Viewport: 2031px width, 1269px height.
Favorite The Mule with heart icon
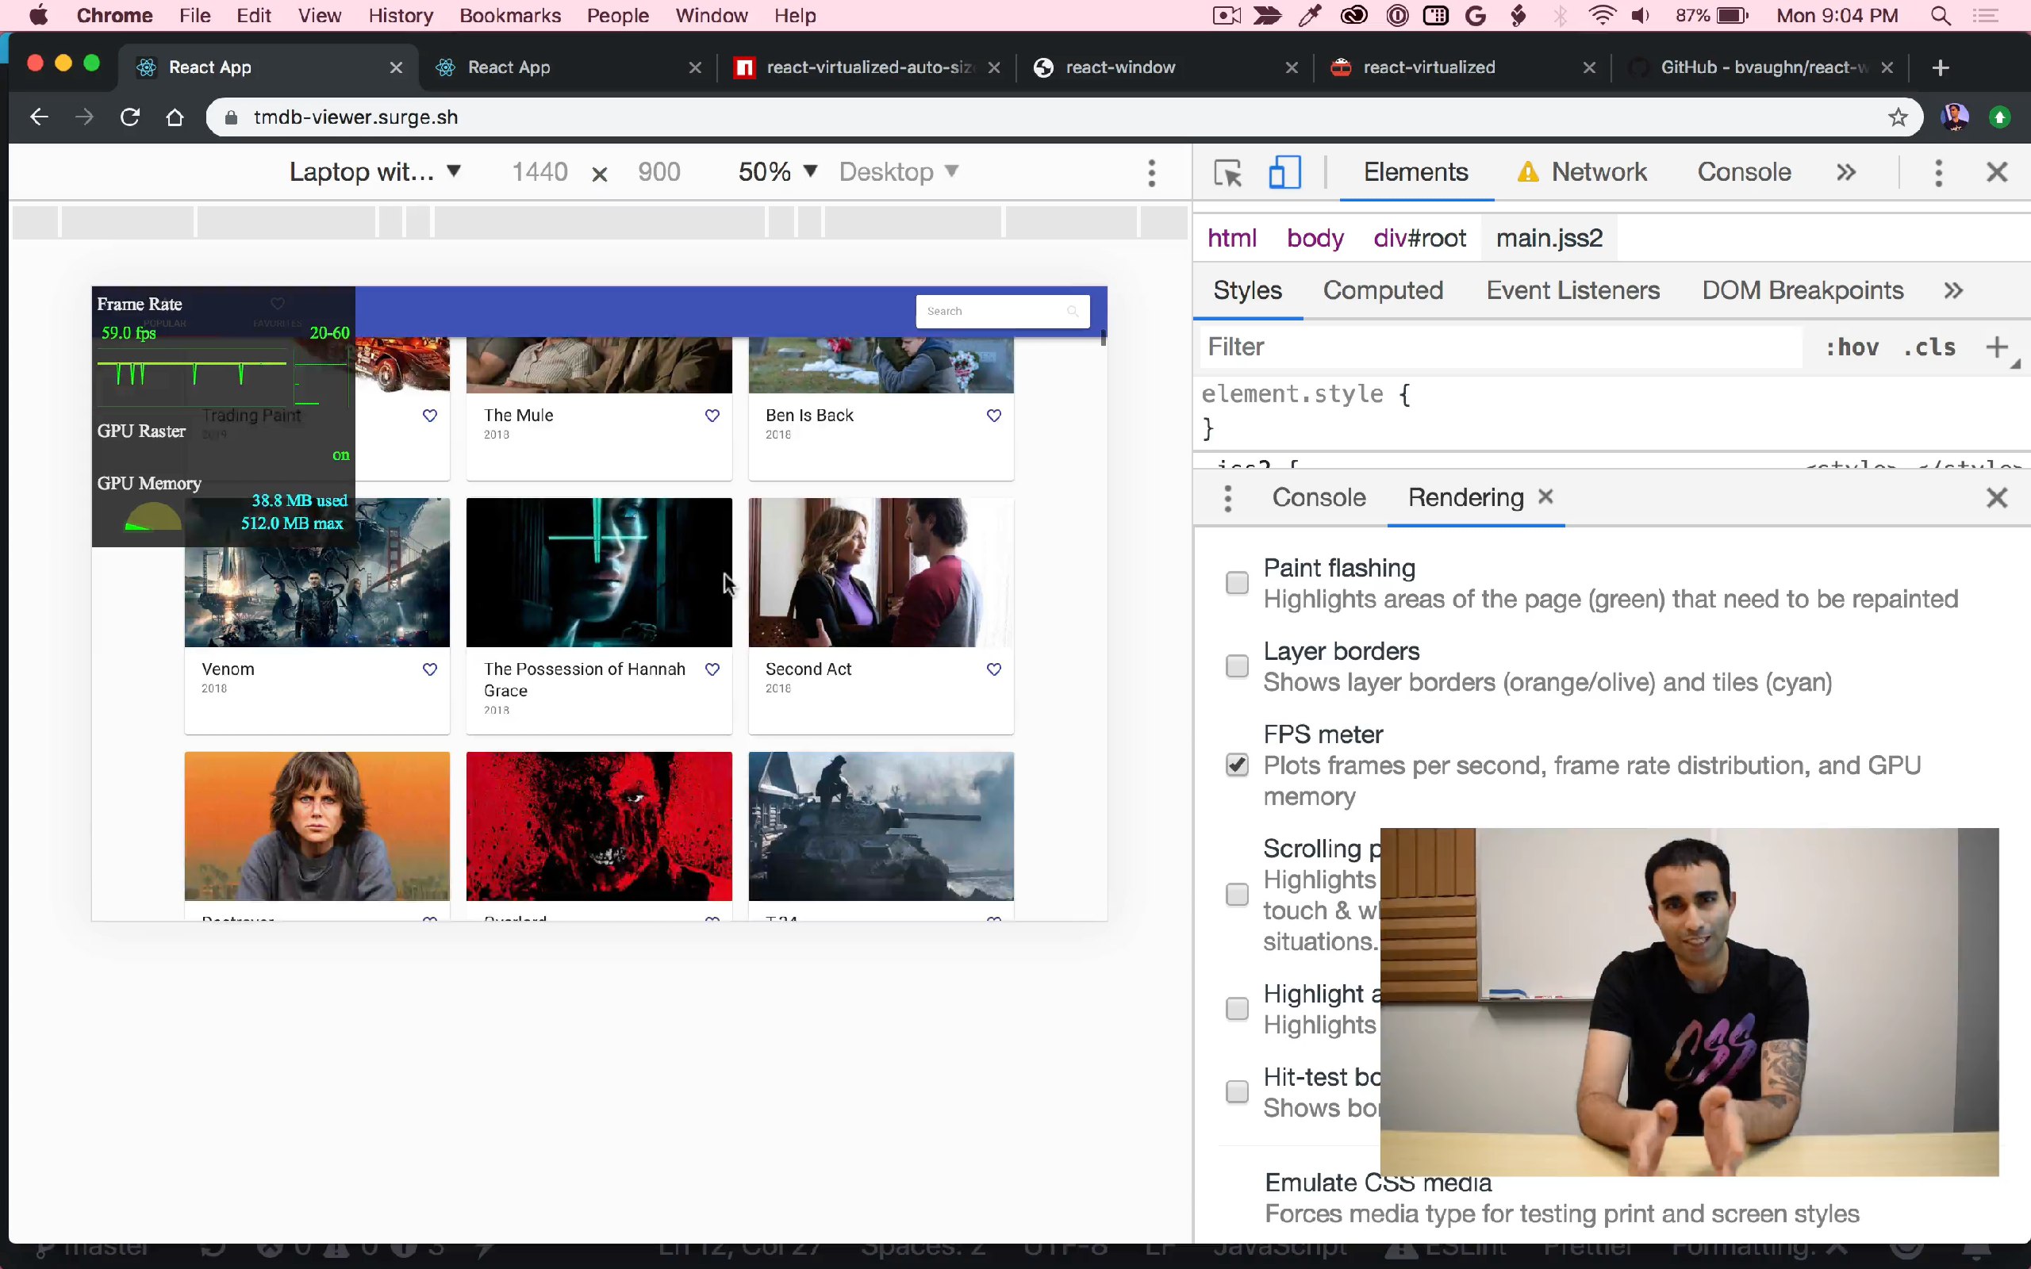coord(712,416)
